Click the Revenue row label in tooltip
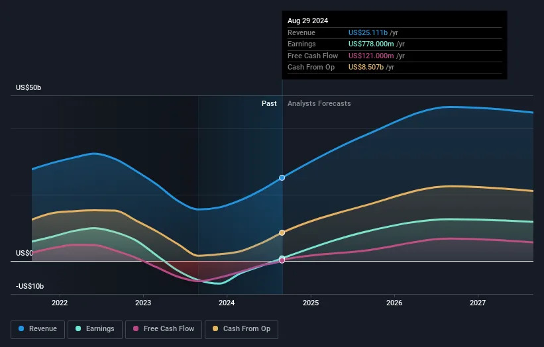This screenshot has width=544, height=347. (x=301, y=32)
